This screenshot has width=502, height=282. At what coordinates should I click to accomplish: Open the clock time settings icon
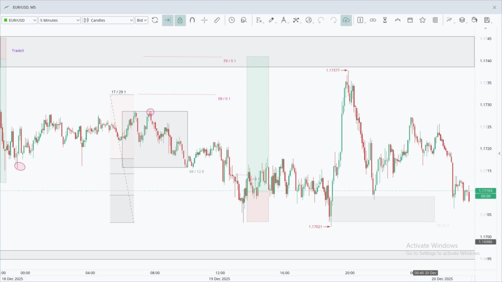click(231, 20)
